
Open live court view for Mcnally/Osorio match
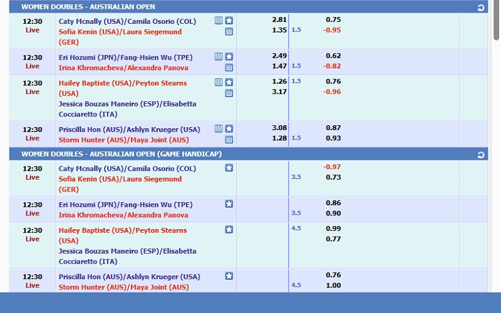click(x=219, y=20)
